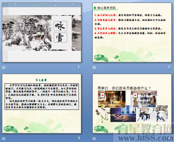
Task: Select the 雪 calligraphy character box
Action: [x=60, y=37]
